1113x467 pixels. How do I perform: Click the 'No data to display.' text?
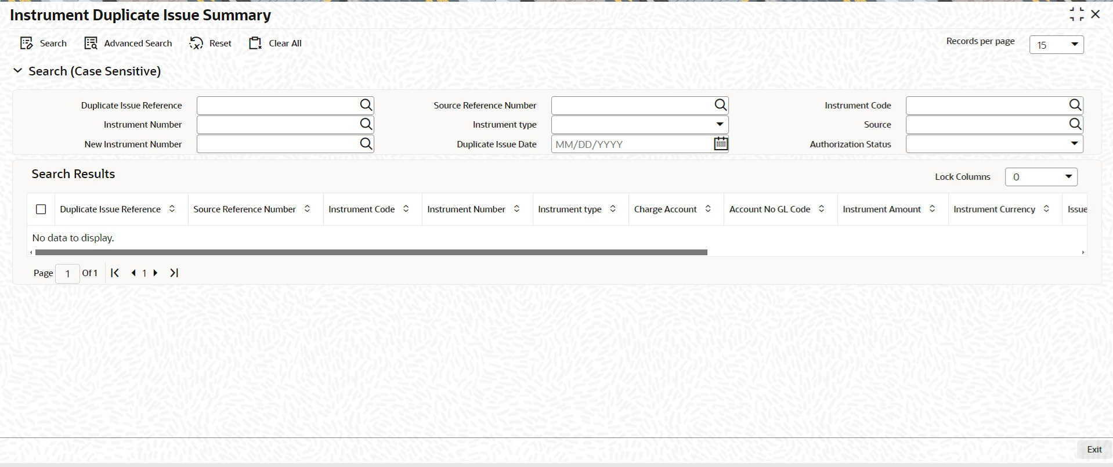coord(73,238)
